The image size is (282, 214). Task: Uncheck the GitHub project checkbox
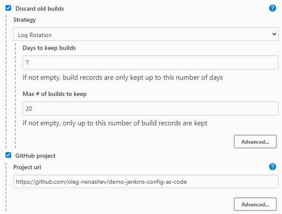[x=8, y=155]
